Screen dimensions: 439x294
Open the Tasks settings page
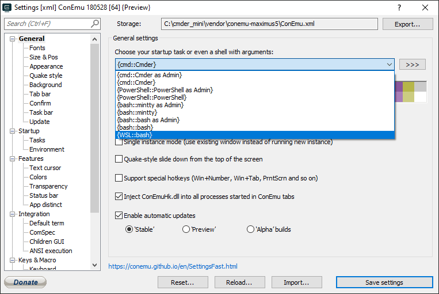(x=37, y=140)
